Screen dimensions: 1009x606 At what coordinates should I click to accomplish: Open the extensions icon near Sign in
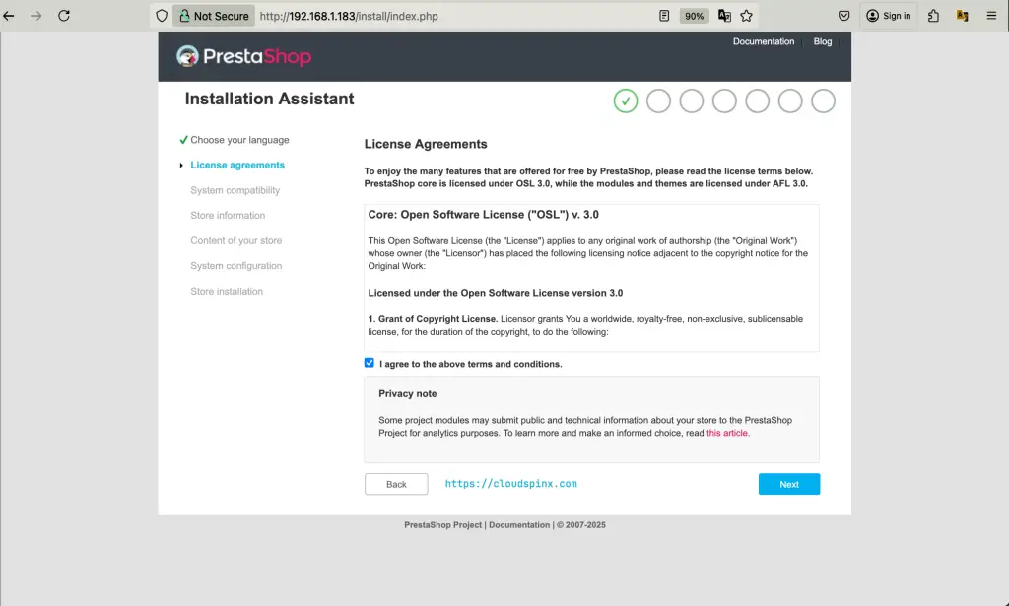coord(934,15)
